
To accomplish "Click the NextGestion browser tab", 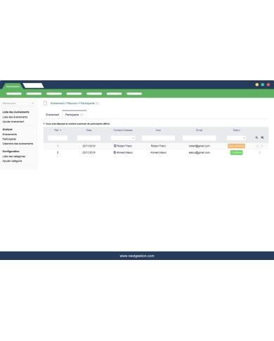I will tap(13, 86).
